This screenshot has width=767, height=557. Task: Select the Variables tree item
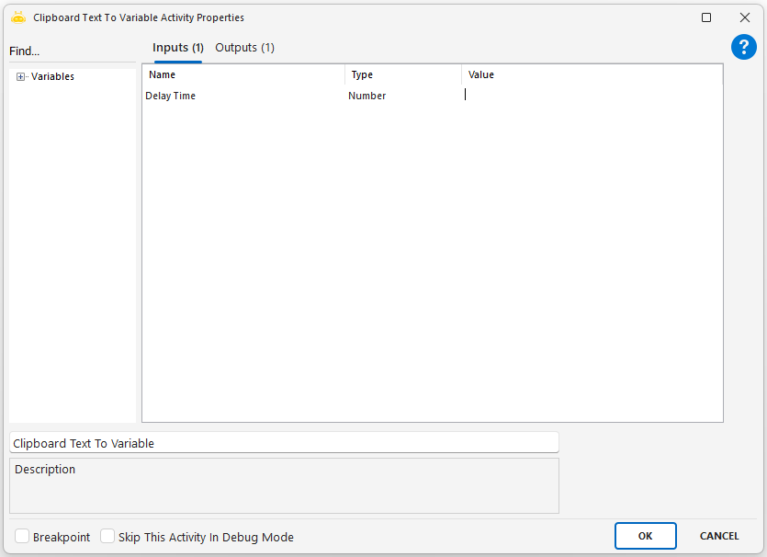pos(52,77)
